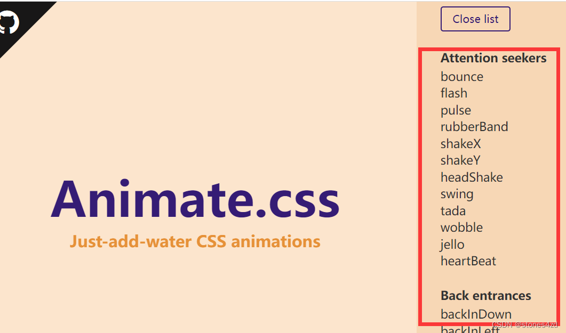Trigger the shakeY animation
This screenshot has width=566, height=333.
pos(460,160)
